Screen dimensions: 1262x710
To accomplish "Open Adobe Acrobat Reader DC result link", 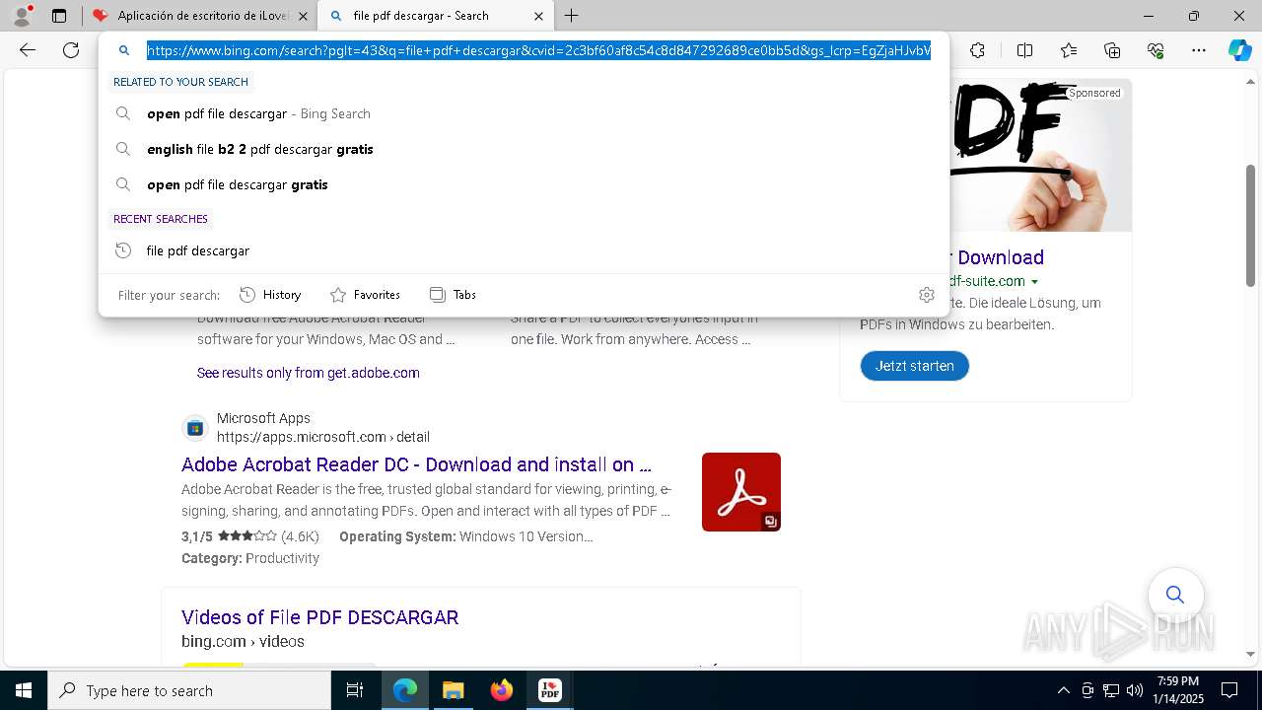I will (416, 464).
